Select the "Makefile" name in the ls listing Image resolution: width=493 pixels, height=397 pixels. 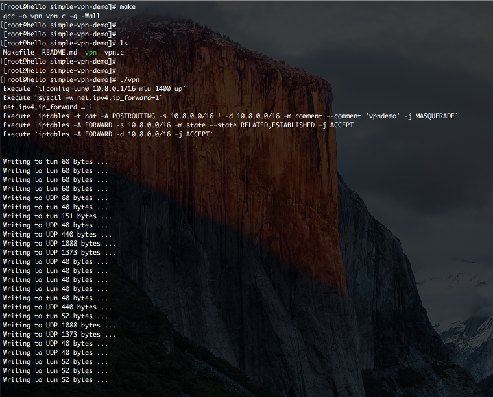coord(19,52)
